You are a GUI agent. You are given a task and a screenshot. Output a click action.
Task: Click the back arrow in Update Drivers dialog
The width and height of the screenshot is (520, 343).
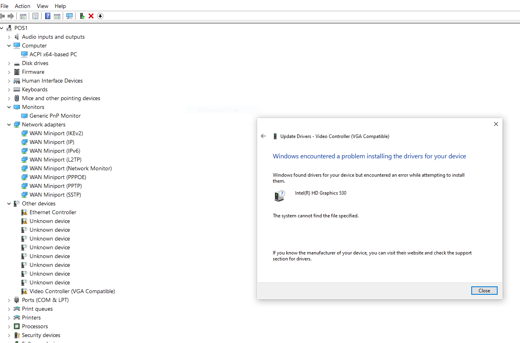click(263, 136)
